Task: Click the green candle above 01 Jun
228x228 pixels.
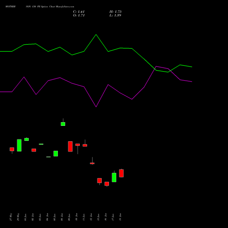Action: 26,140
